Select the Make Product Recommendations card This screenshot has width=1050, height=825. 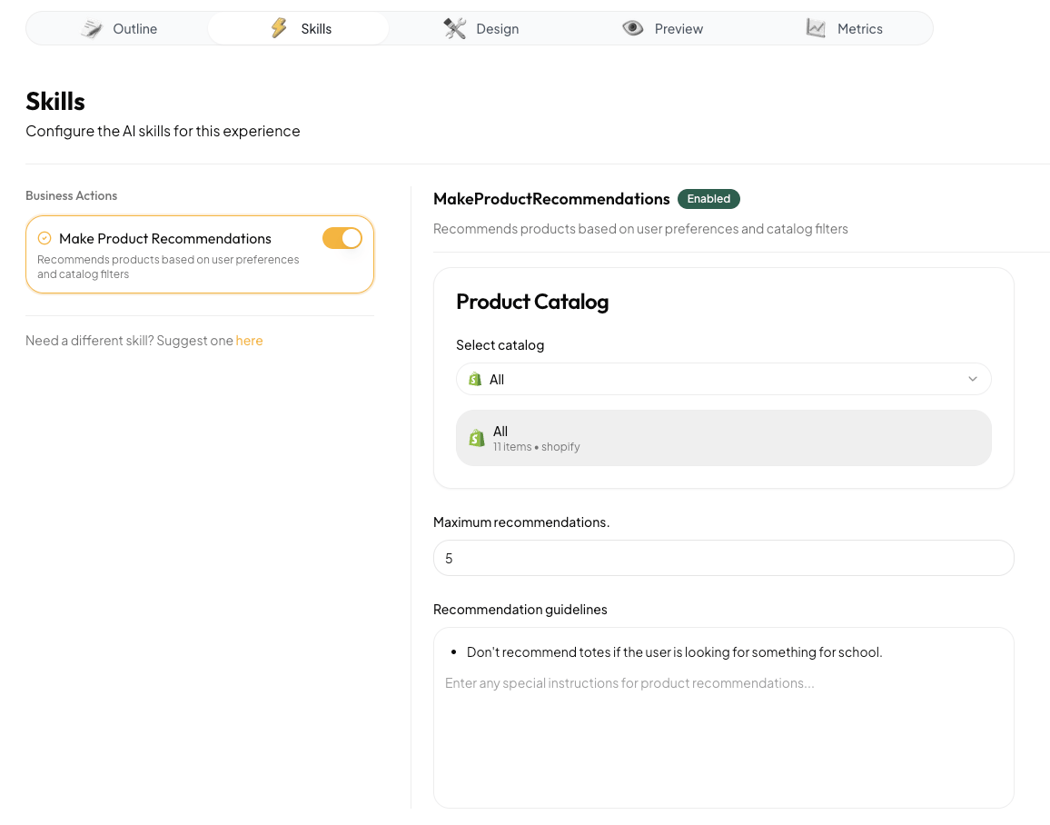point(200,254)
